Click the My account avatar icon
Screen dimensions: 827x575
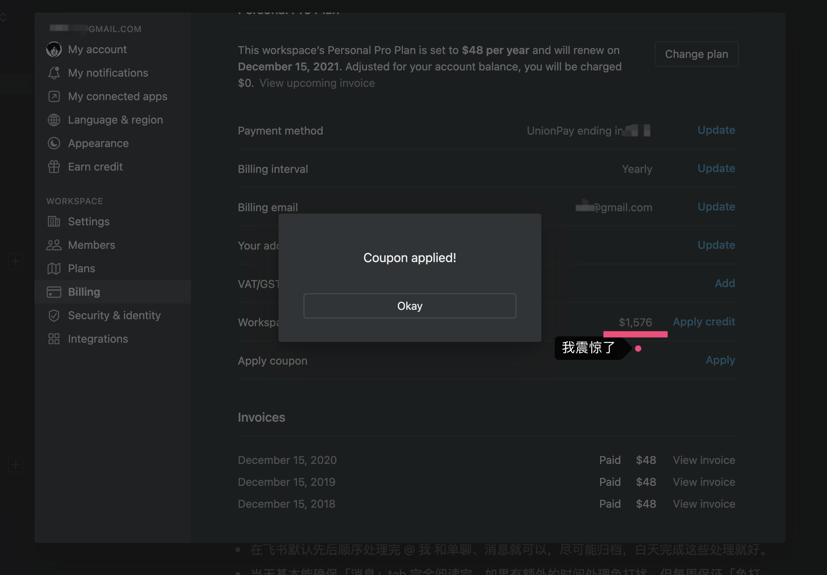tap(54, 50)
